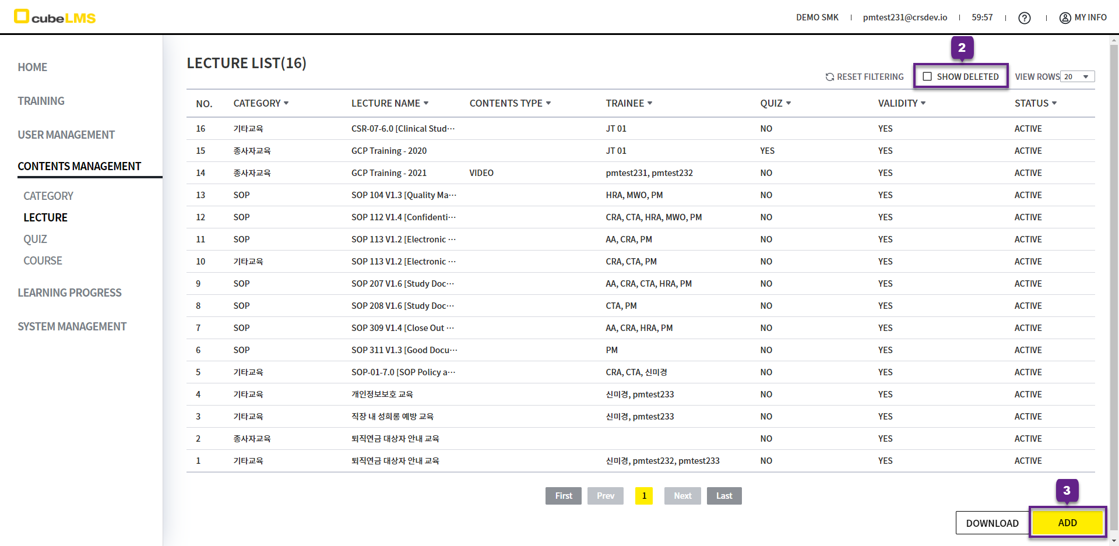Open LEARNING PROGRESS in sidebar
Screen dimensions: 1119x546
click(69, 293)
